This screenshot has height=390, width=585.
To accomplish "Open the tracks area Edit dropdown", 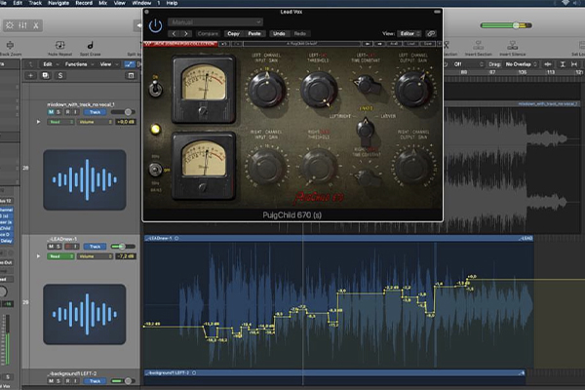I will point(51,64).
